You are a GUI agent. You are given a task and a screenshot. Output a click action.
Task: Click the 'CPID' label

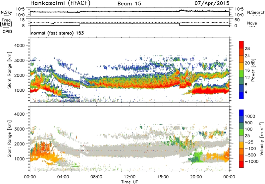[7, 32]
